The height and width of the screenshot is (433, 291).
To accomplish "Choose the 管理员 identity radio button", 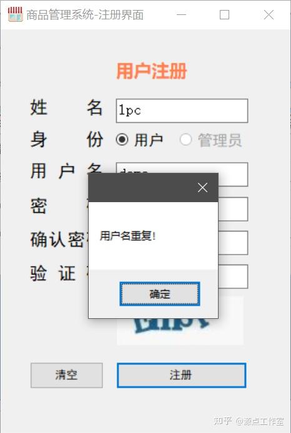I will (x=185, y=139).
